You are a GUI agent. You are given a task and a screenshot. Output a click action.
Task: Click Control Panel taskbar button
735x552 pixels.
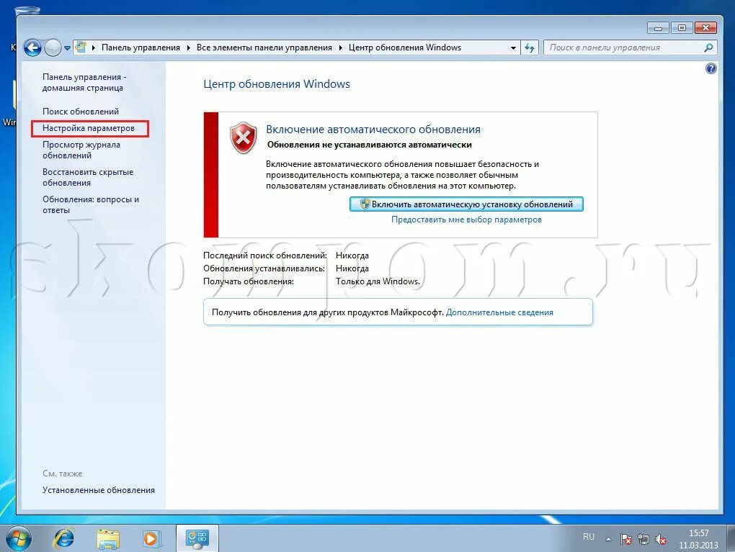tap(197, 538)
